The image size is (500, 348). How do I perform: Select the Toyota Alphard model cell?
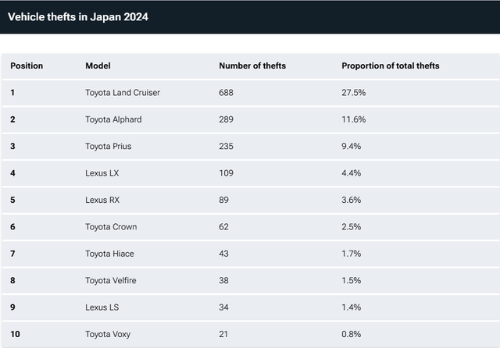113,119
